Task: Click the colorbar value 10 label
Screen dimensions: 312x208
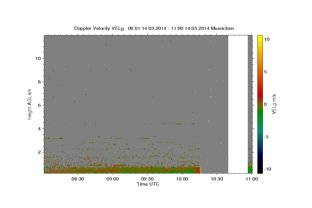Action: point(266,39)
